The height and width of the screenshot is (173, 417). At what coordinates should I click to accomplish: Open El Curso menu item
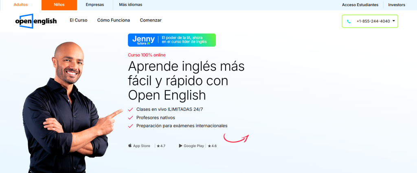(x=78, y=20)
